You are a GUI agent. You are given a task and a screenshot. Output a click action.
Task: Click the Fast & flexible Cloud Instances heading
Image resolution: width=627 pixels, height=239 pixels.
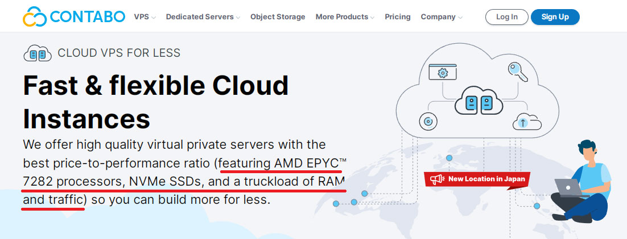coord(156,102)
